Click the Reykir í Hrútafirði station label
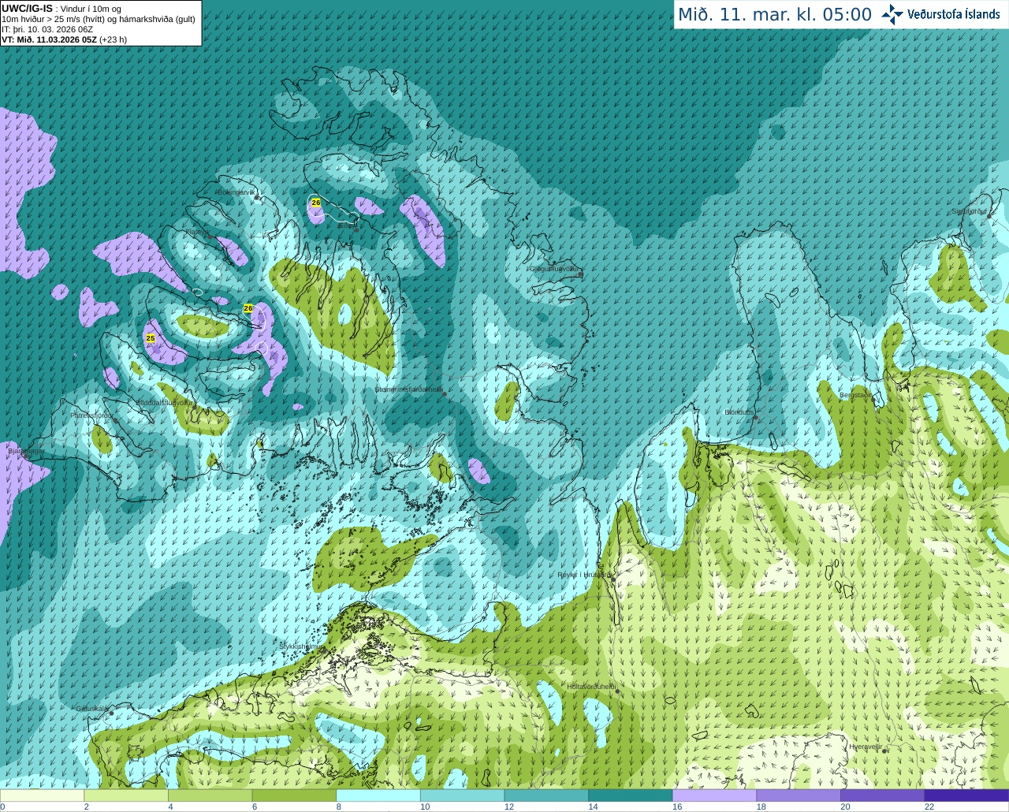Viewport: 1009px width, 812px height. click(x=583, y=575)
